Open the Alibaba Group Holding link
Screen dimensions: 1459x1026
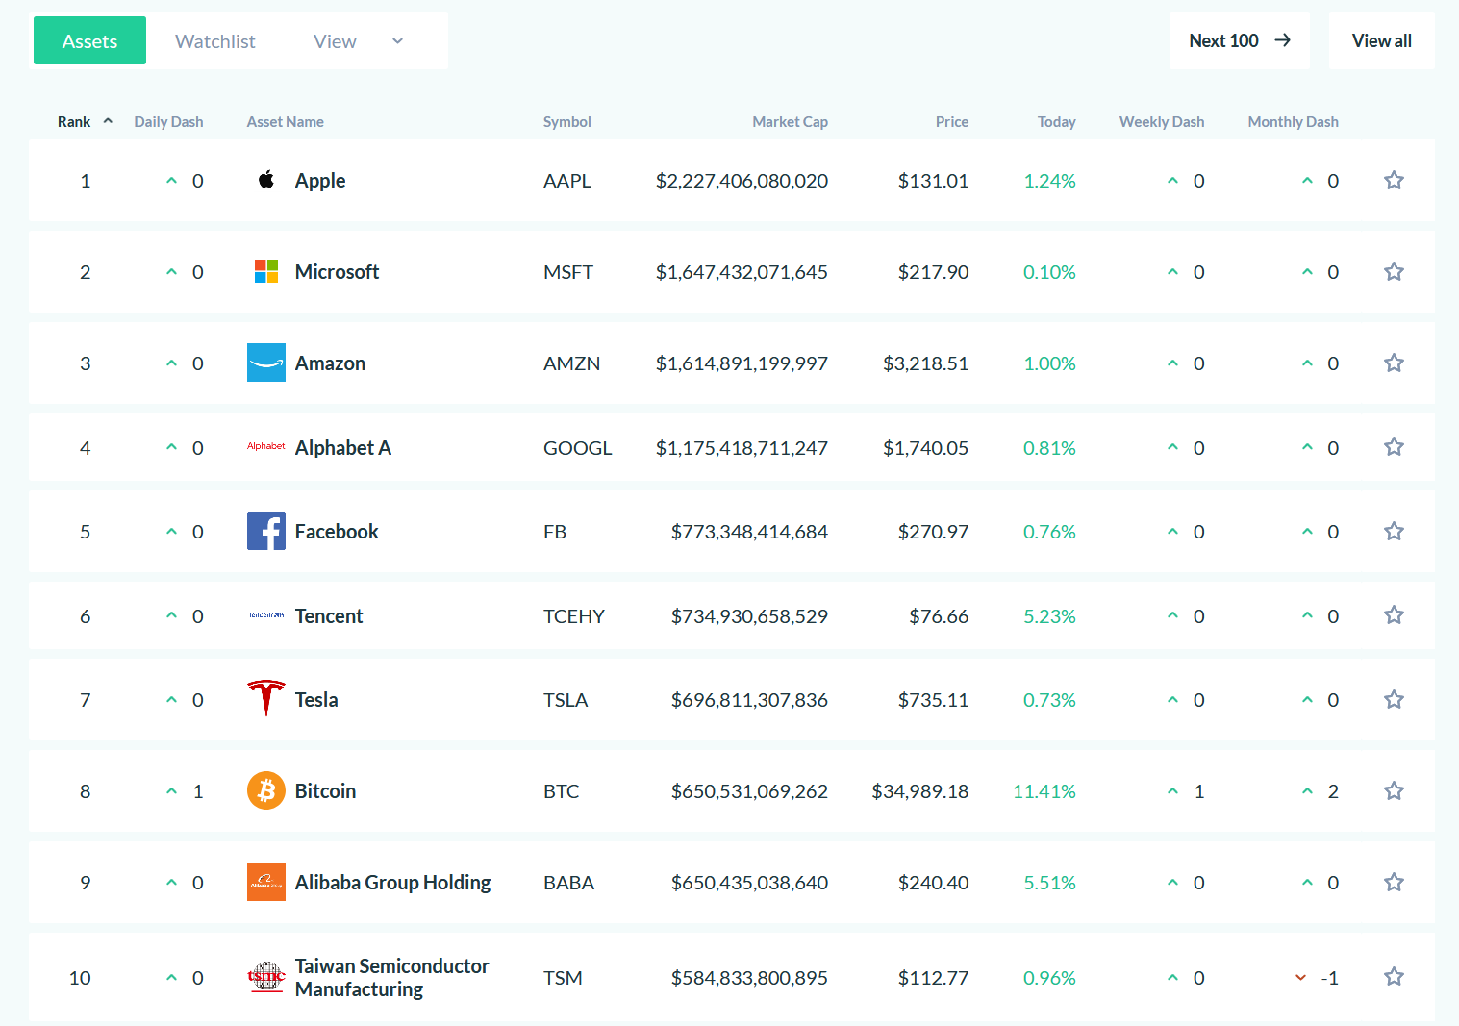coord(392,883)
